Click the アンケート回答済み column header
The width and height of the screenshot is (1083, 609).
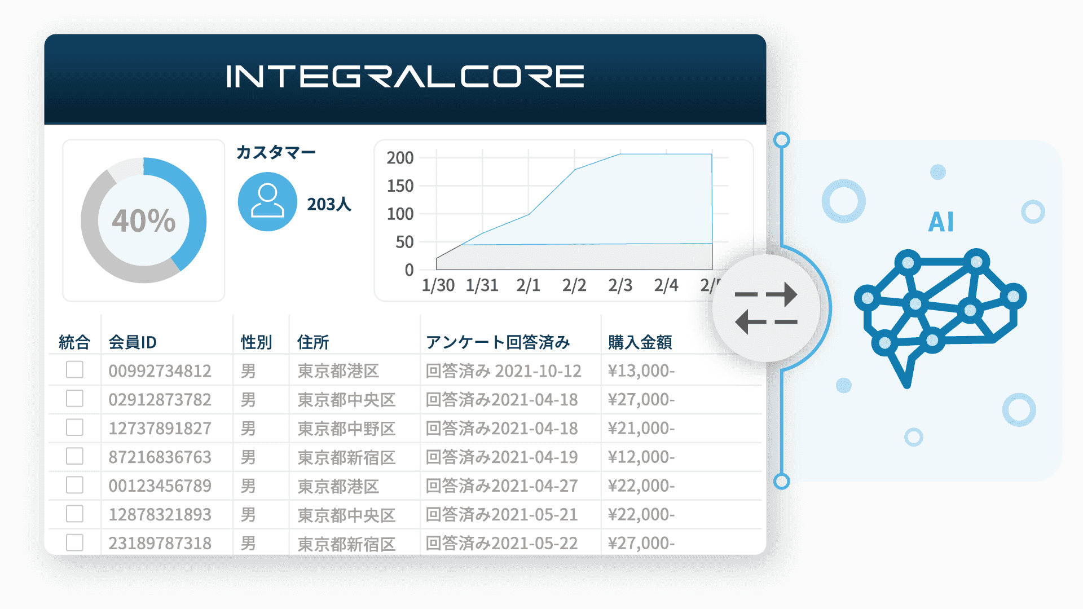tap(498, 342)
